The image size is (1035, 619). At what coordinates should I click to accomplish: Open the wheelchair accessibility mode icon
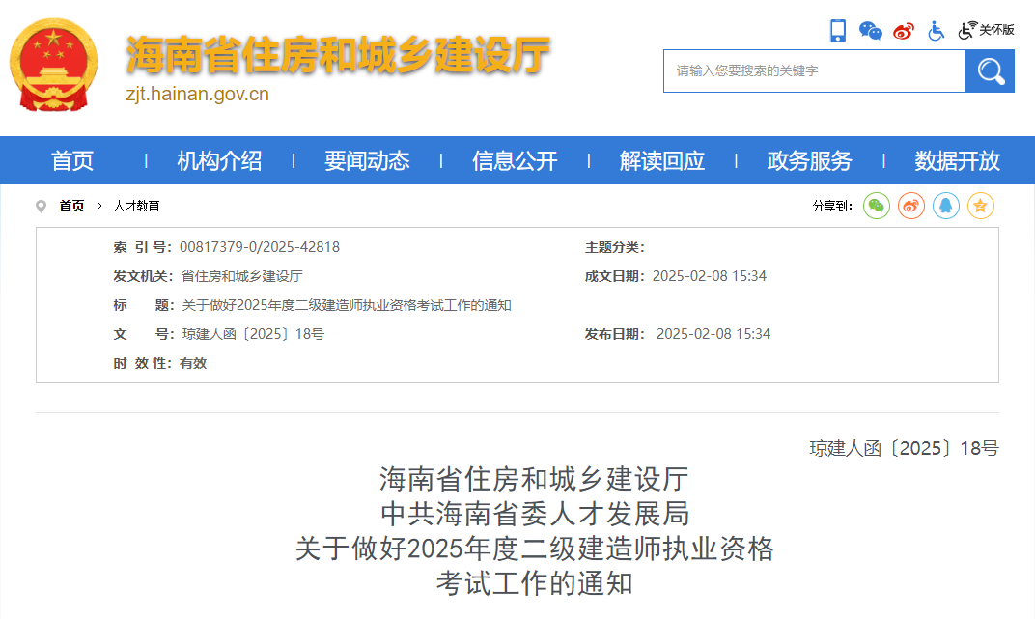pyautogui.click(x=936, y=31)
